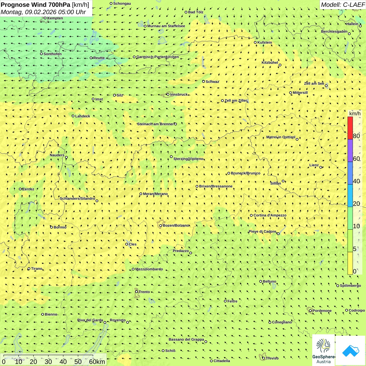The image size is (366, 366).
Task: Click the 'Bassano del Grappa' label
Action: point(186,339)
